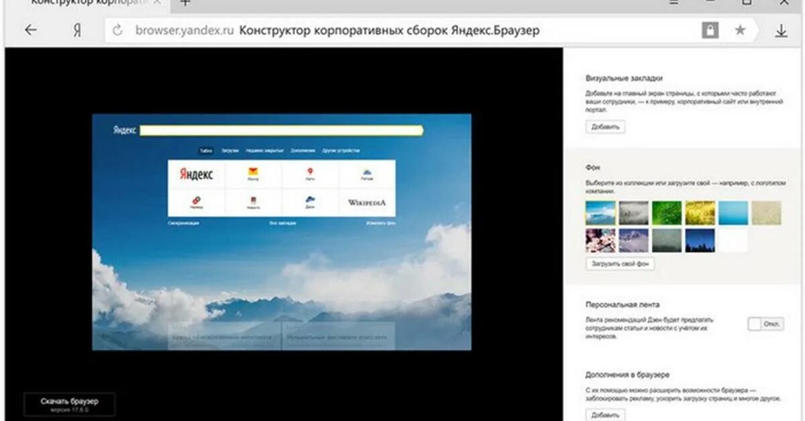This screenshot has height=421, width=805.
Task: Click the Загрузить свой фон button
Action: pos(620,264)
